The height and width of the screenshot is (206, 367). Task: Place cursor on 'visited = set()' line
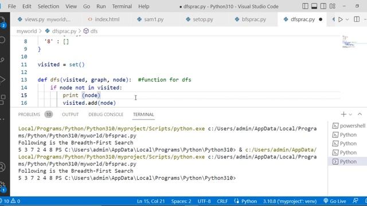(x=61, y=65)
